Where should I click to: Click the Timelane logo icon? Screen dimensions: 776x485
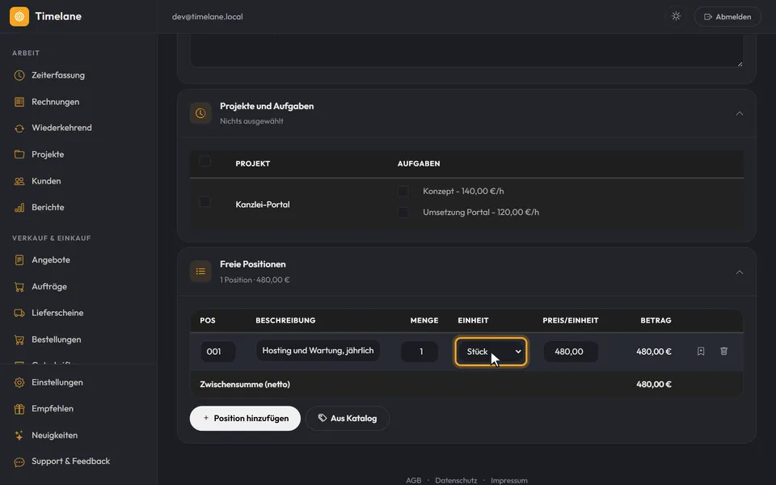point(19,16)
